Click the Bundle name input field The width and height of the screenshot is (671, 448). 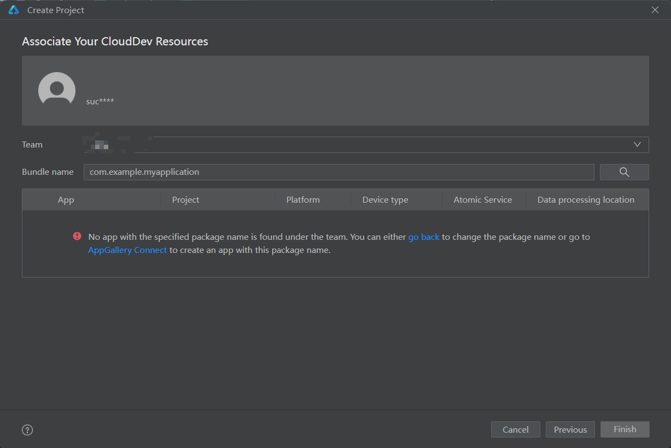[339, 172]
